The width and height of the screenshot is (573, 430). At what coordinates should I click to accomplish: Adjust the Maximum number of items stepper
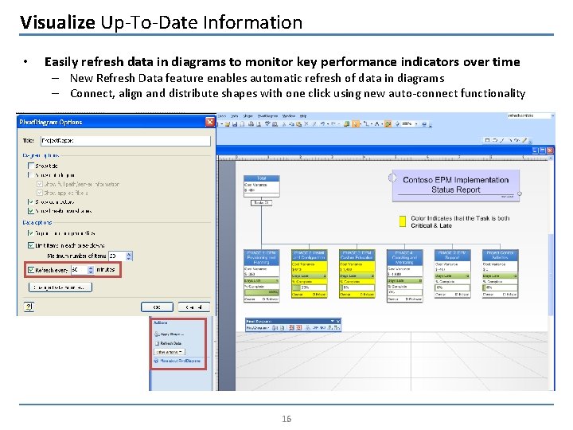click(129, 256)
